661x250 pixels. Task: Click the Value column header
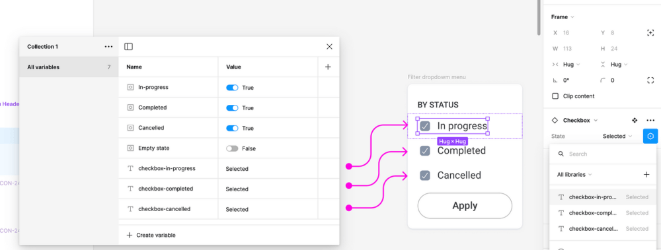(x=233, y=67)
